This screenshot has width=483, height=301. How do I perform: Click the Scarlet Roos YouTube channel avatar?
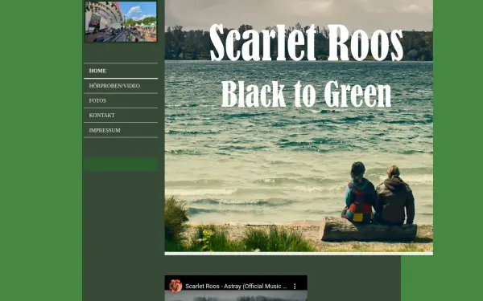click(x=175, y=286)
